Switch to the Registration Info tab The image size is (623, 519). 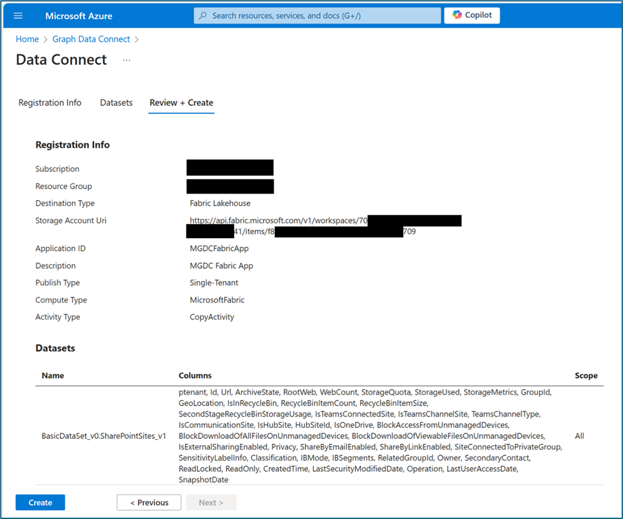[x=50, y=103]
